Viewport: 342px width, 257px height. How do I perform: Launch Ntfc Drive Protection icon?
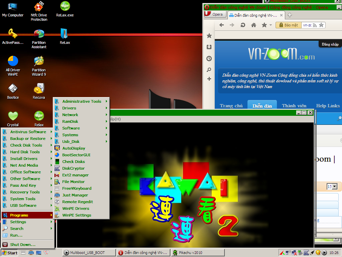39,11
